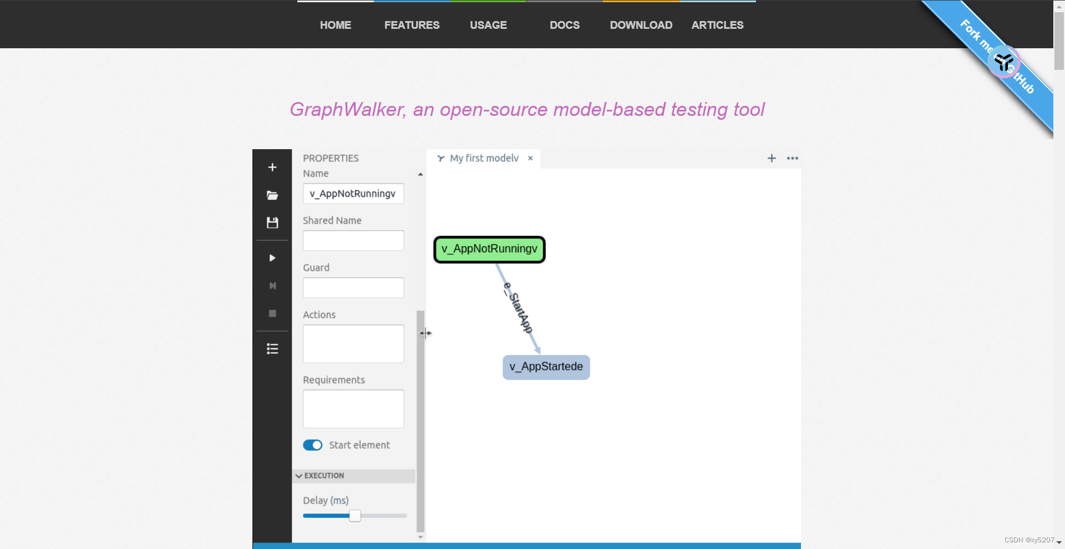Screen dimensions: 1065x549
Task: Step execution with the step-forward icon
Action: 272,286
